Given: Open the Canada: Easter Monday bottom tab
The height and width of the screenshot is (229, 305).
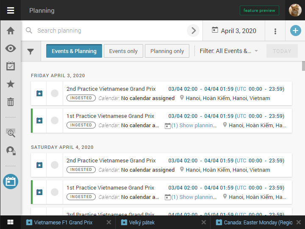Looking at the screenshot, I should (258, 222).
